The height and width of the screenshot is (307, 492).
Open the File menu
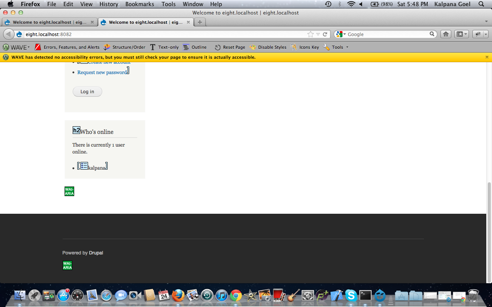[52, 4]
